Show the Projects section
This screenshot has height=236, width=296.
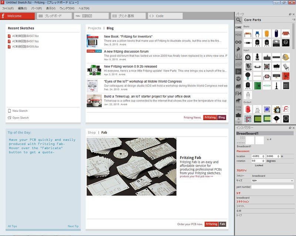[94, 28]
